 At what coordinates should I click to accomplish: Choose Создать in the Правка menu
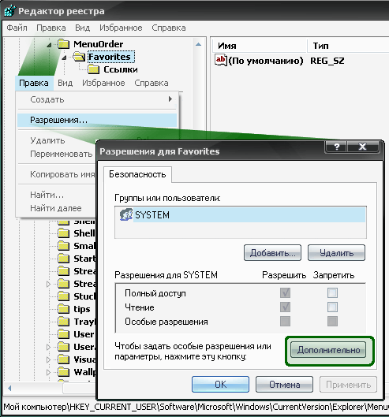coord(97,99)
